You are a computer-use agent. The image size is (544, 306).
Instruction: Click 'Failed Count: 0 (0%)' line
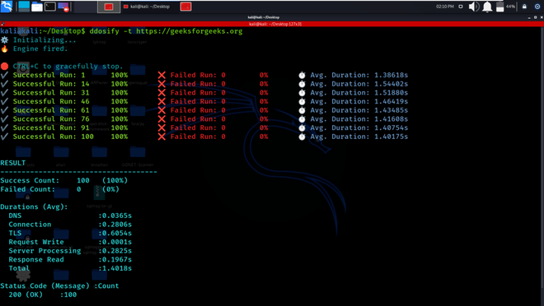59,189
